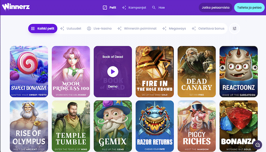Viewport: 266px width, 152px height.
Task: Open the Dead Canary game
Action: (x=196, y=72)
